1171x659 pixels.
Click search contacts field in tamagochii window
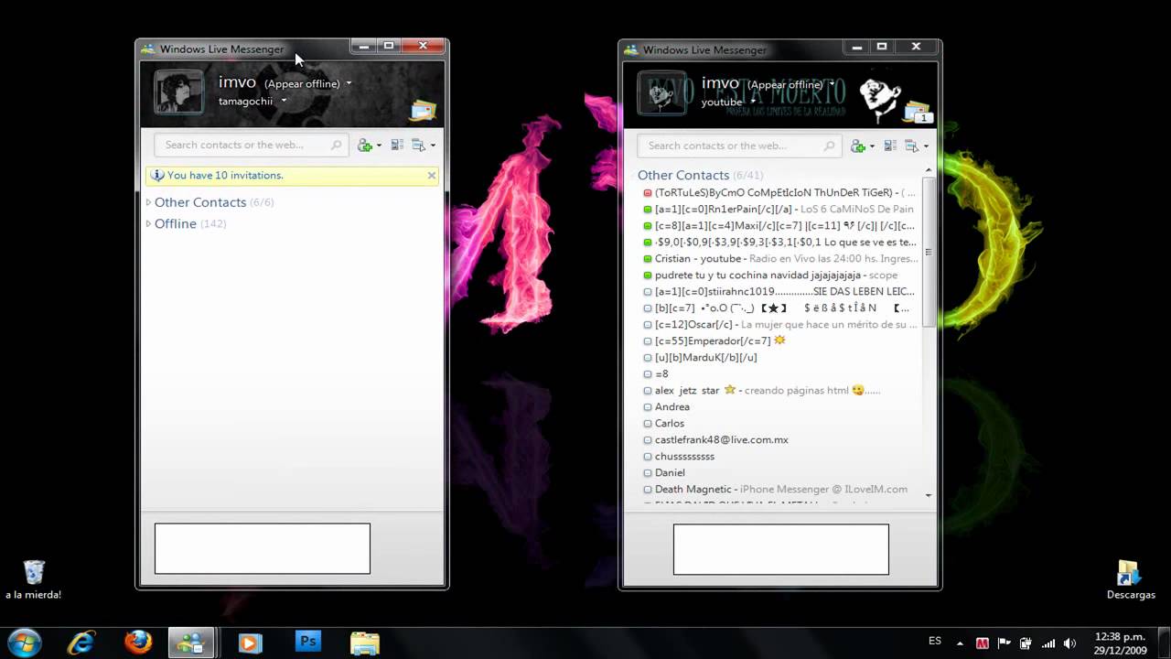[x=251, y=145]
